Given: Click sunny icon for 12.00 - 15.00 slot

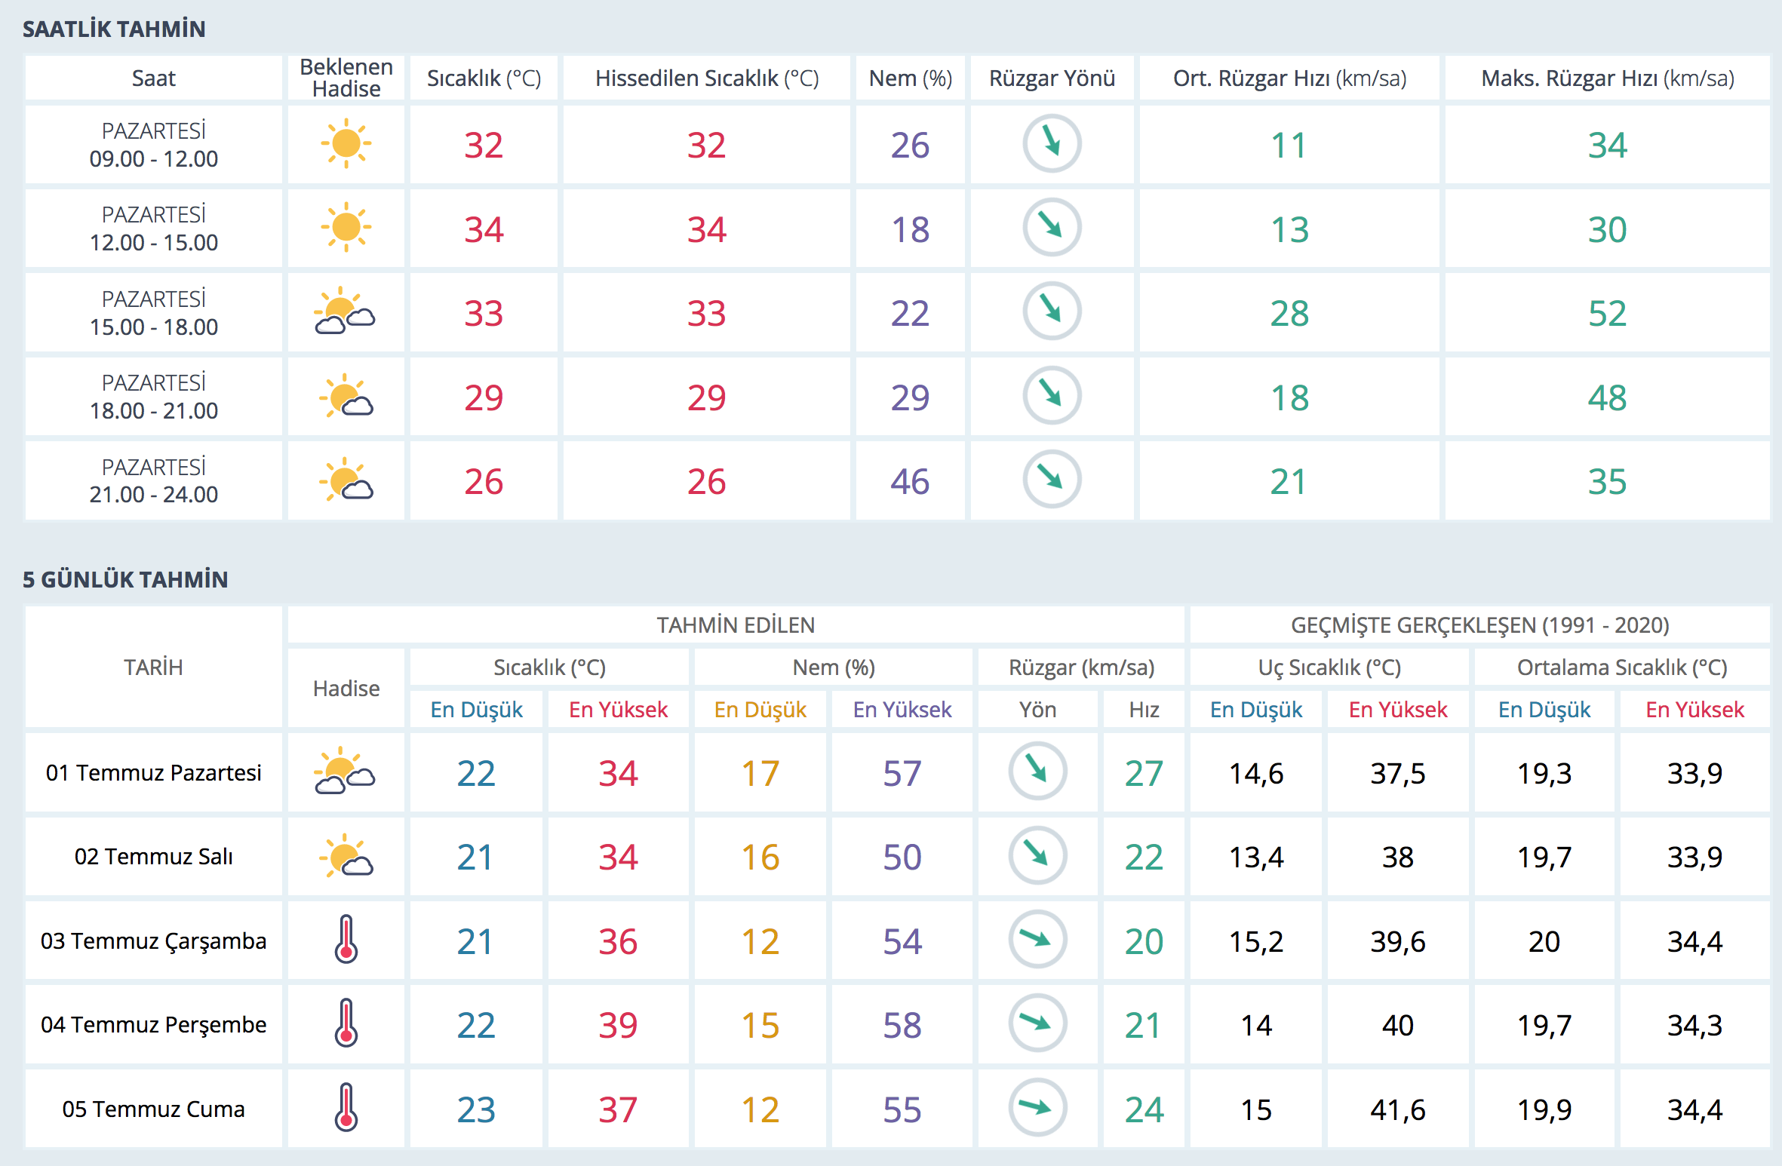Looking at the screenshot, I should coord(346,227).
